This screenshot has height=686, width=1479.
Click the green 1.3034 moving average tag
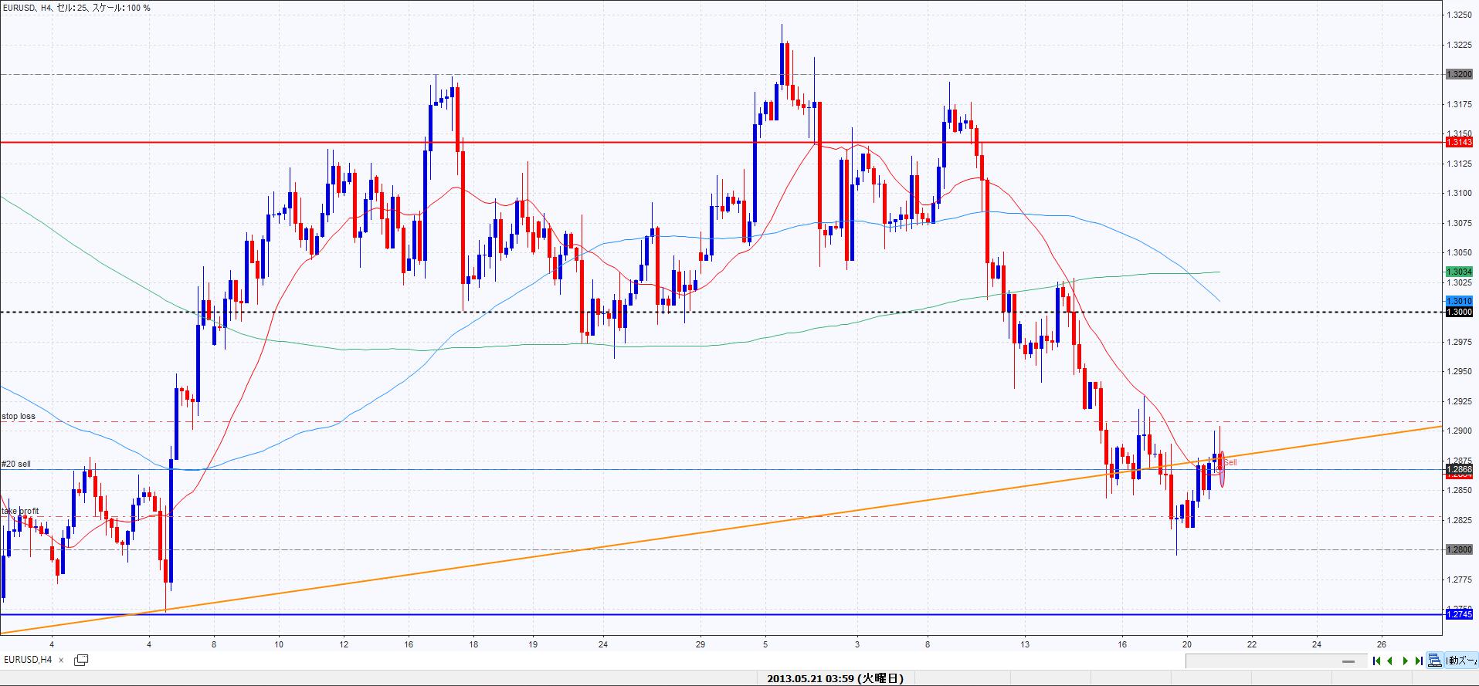tap(1459, 272)
